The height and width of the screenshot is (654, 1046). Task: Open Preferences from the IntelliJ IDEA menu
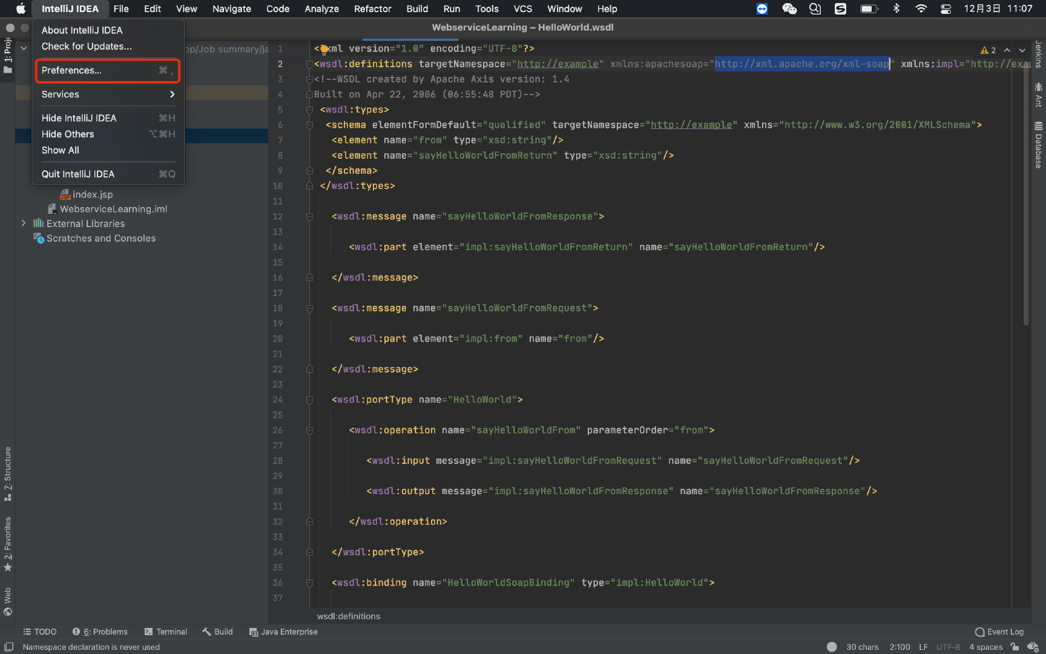(108, 70)
